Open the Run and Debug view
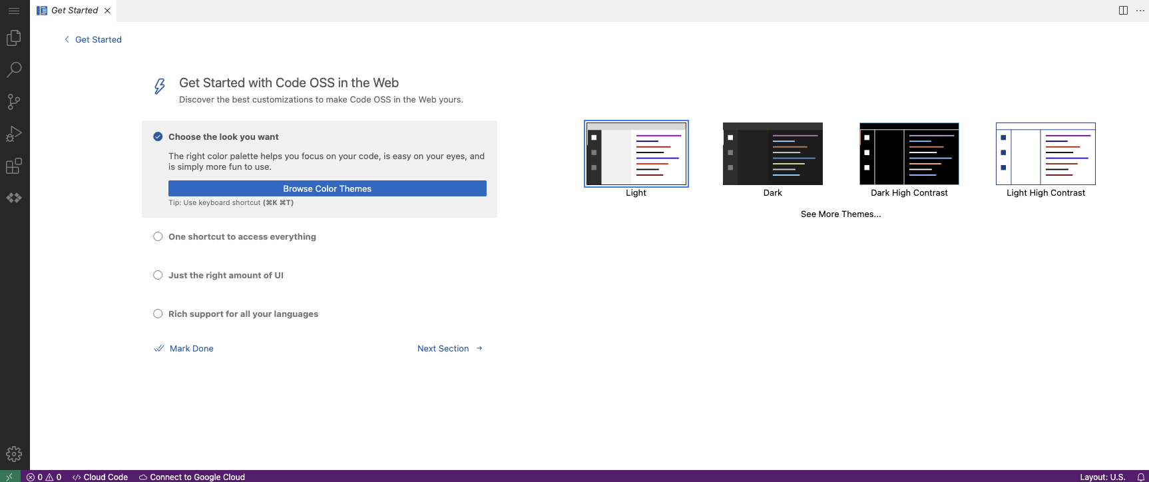Image resolution: width=1149 pixels, height=482 pixels. [14, 134]
